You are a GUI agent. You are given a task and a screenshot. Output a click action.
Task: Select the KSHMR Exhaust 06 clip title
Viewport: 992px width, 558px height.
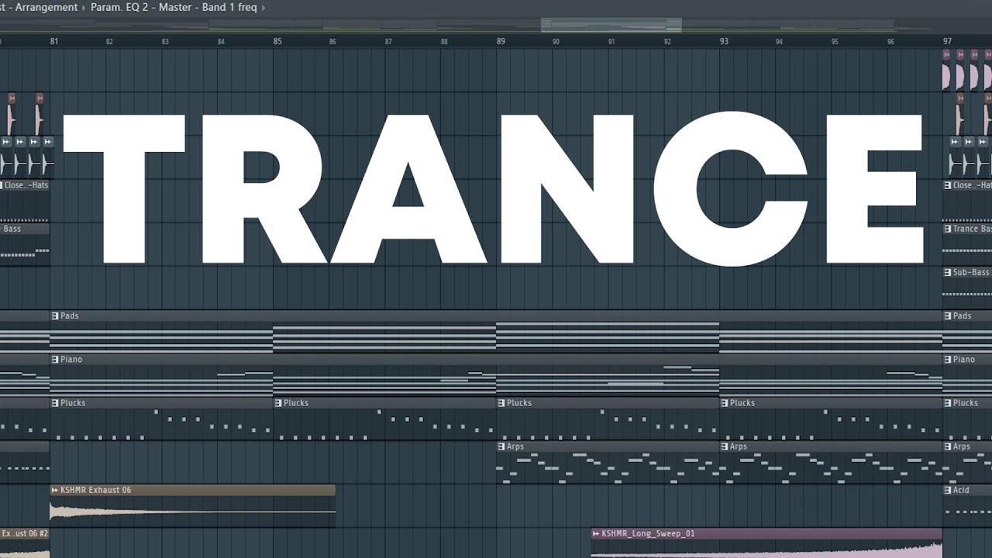click(96, 490)
